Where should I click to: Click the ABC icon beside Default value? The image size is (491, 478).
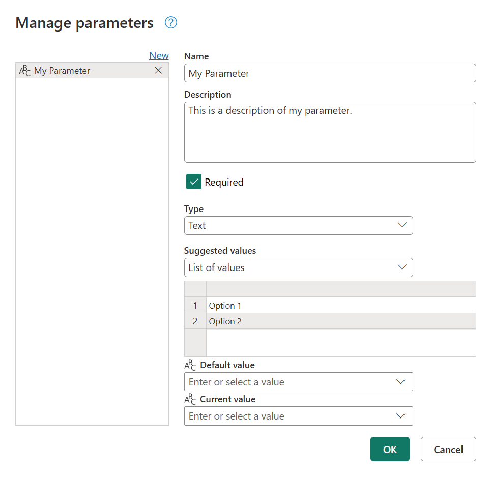pos(190,364)
